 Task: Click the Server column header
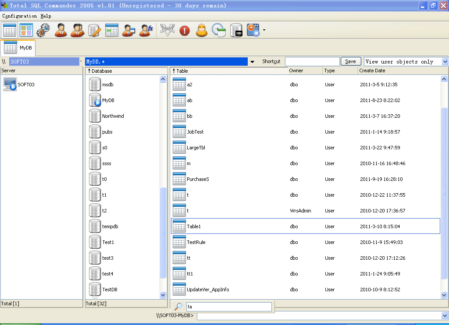[x=42, y=71]
